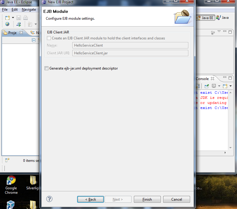This screenshot has width=237, height=209.
Task: Toggle Generate ejb-jar.xml deployment descriptor checkbox
Action: (46, 68)
